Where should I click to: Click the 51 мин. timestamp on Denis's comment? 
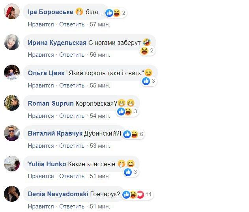point(100,206)
